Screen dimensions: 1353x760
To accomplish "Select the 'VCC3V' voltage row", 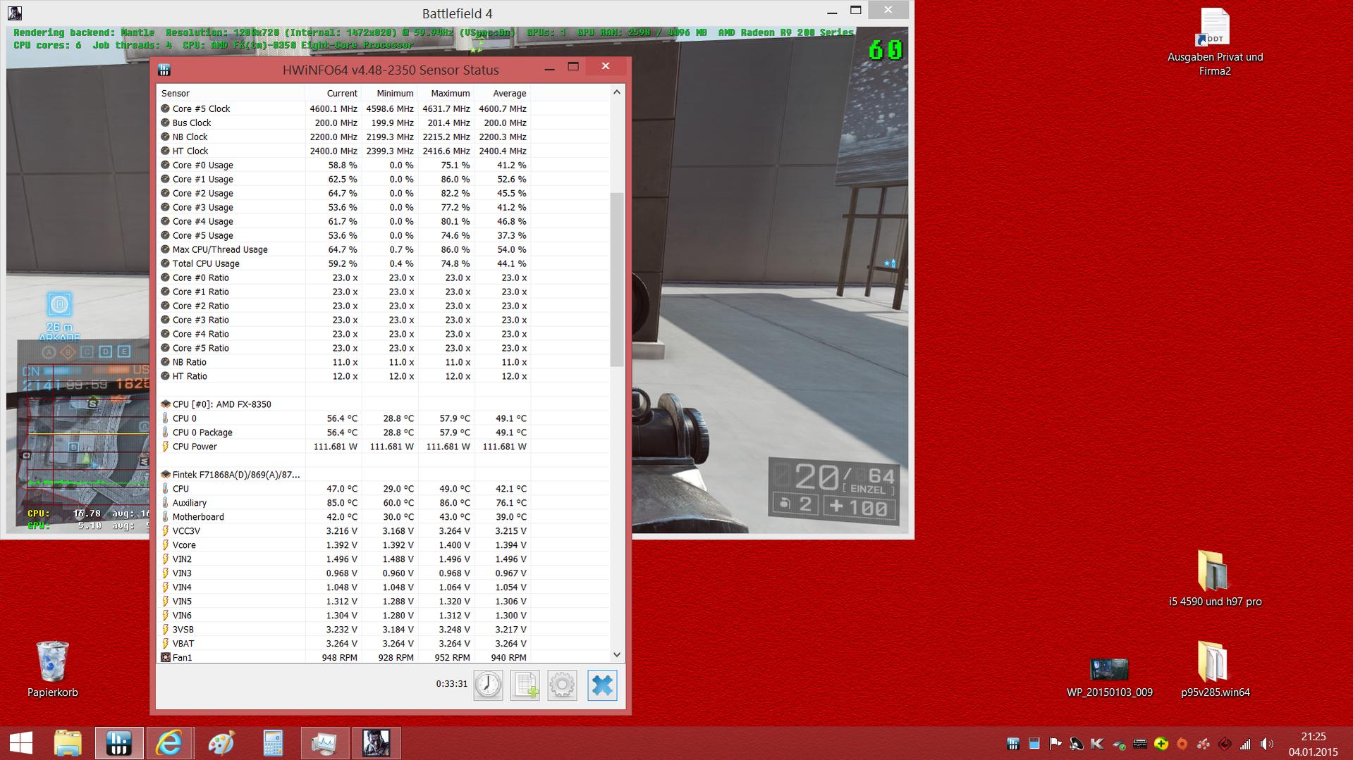I will click(383, 531).
